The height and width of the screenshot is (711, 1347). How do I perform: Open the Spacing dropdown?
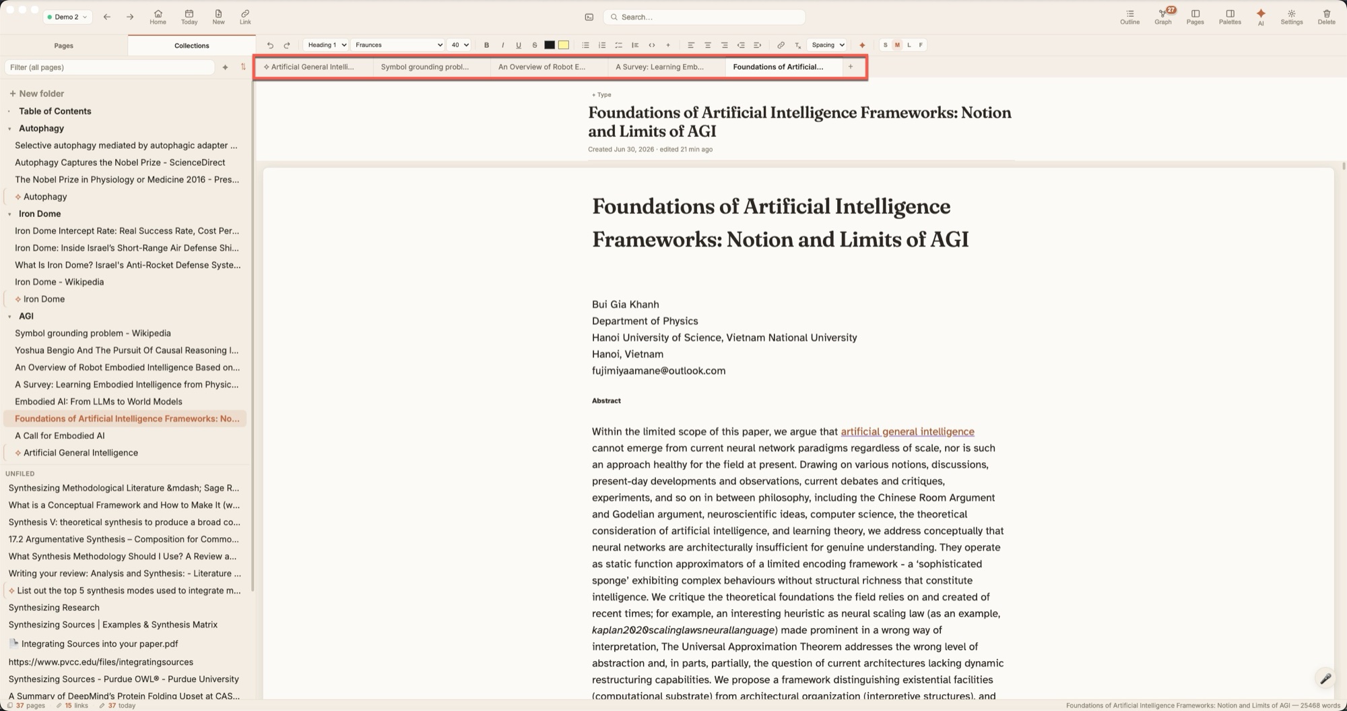tap(827, 45)
